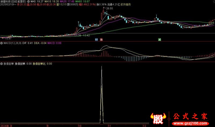Image resolution: width=215 pixels, height=127 pixels.
Task: Click the 涨停封单比: 0.00 value label
Action: point(42,64)
